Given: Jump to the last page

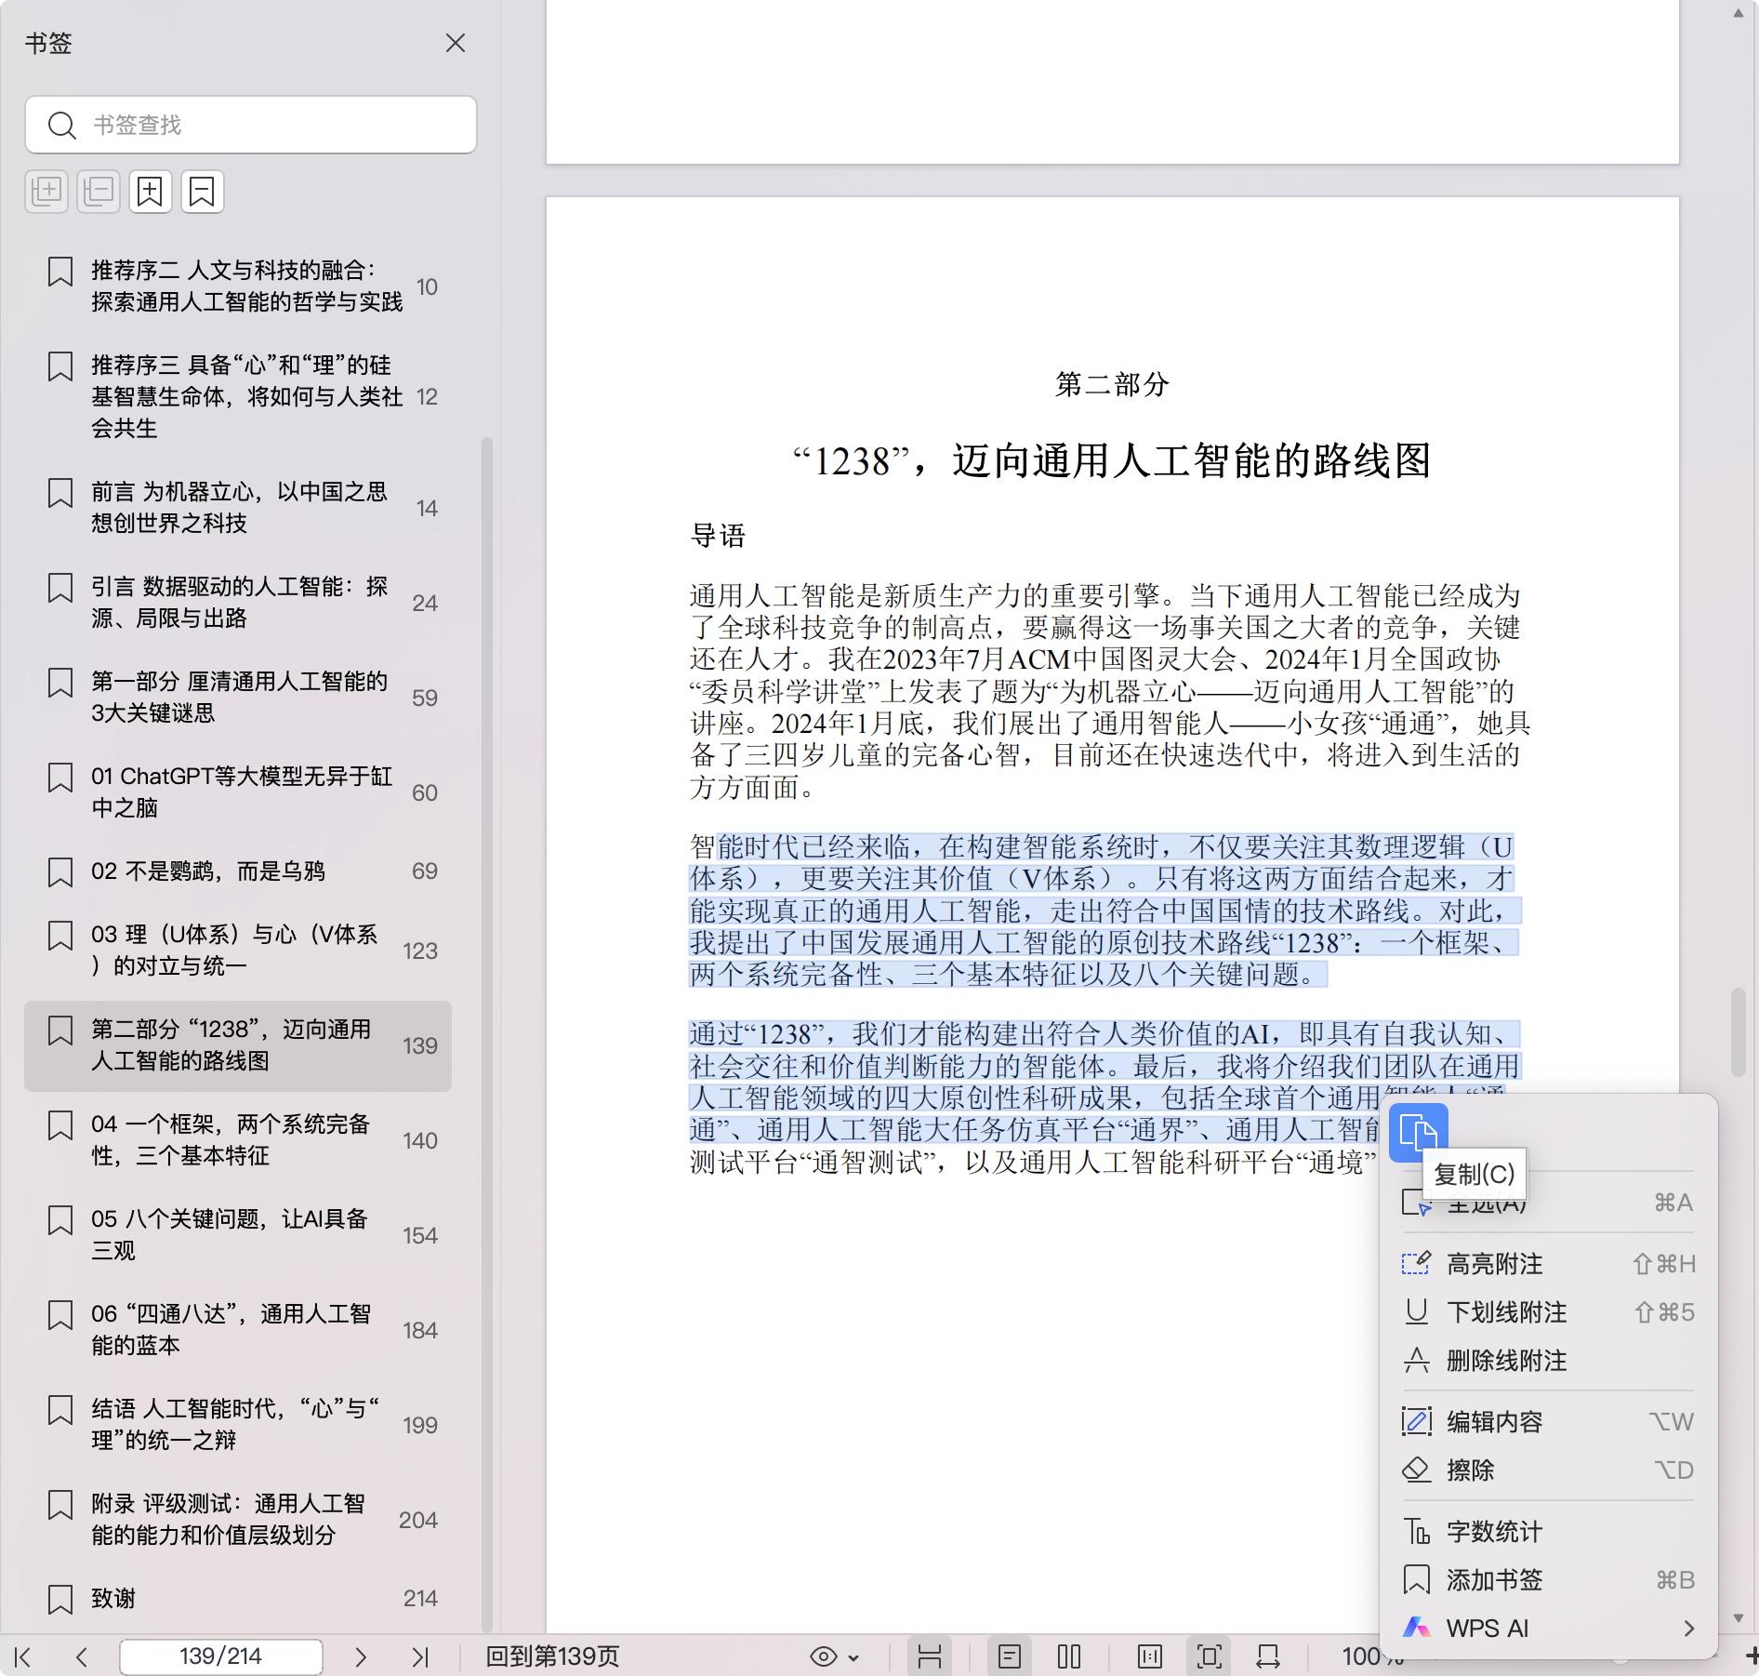Looking at the screenshot, I should pyautogui.click(x=420, y=1656).
